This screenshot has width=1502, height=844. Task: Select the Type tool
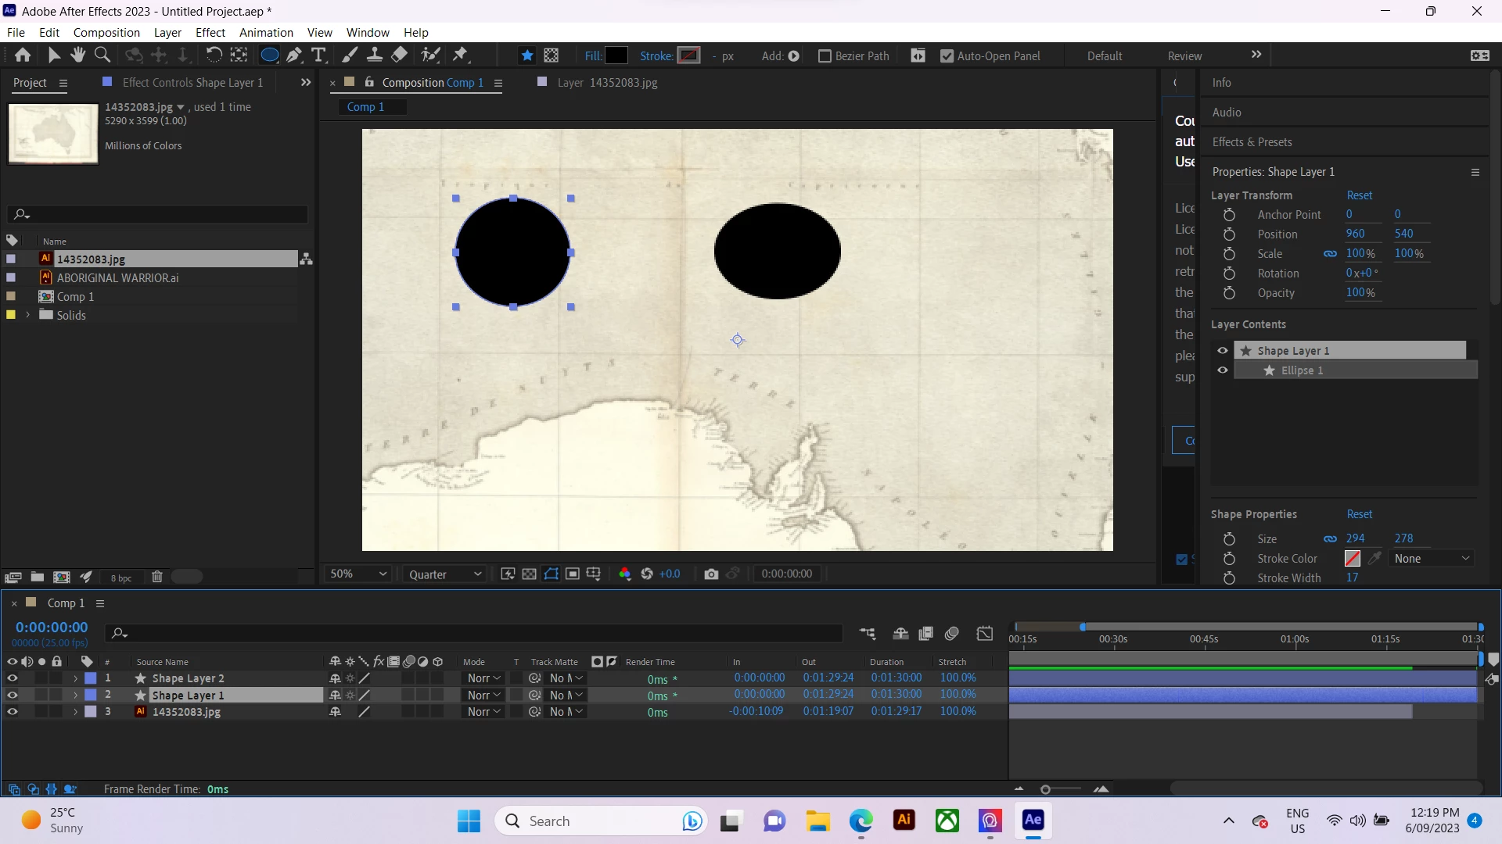(x=318, y=55)
